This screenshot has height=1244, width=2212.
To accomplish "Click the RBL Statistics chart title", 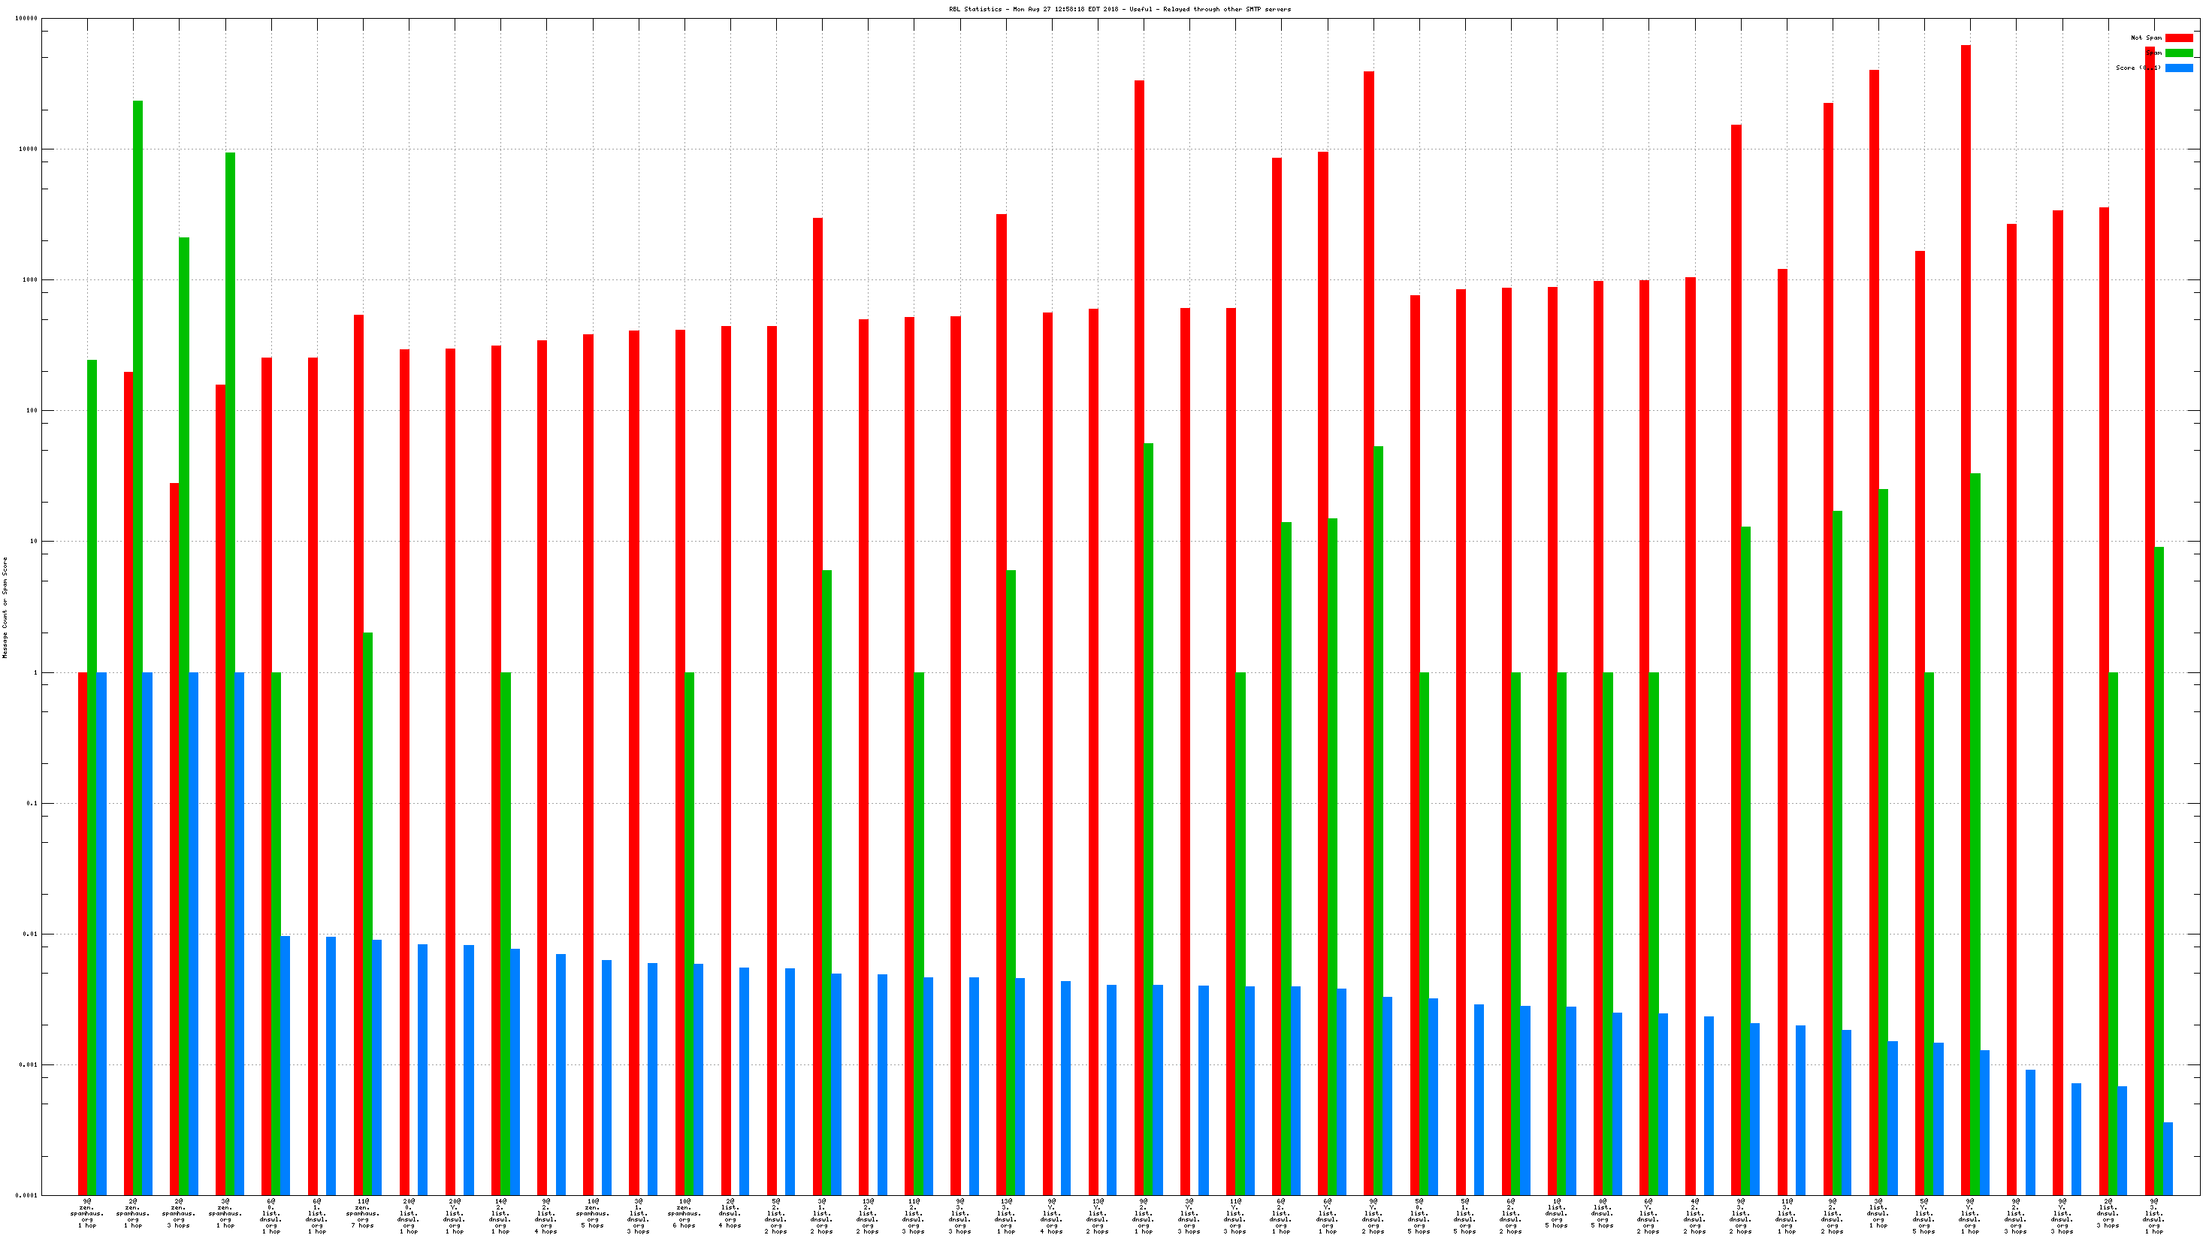I will coord(1119,10).
